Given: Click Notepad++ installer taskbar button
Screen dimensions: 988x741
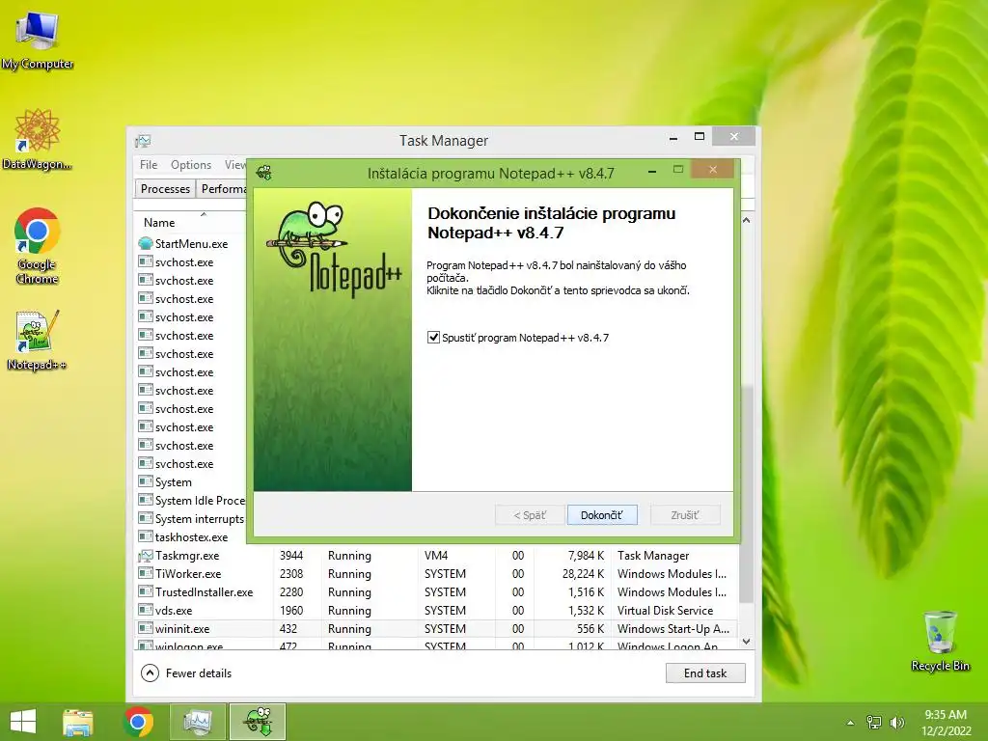Looking at the screenshot, I should point(258,722).
